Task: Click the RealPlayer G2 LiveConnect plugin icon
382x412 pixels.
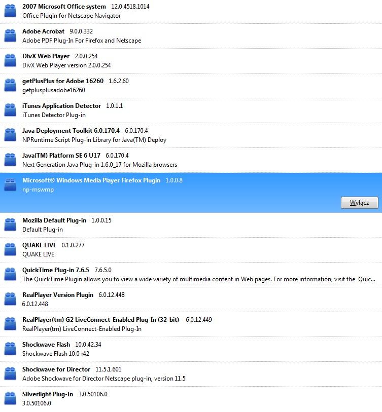Action: pos(10,324)
